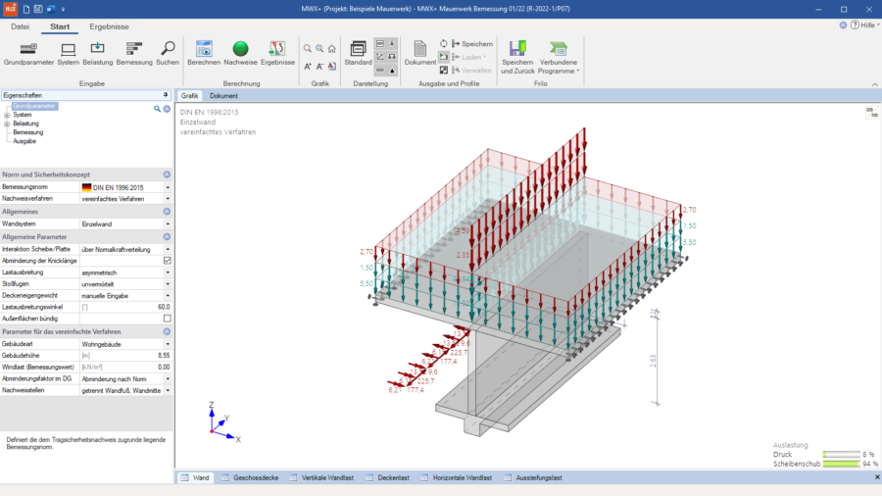Viewport: 882px width, 496px height.
Task: Toggle Abminderung der Knicklänge checkbox
Action: [x=167, y=261]
